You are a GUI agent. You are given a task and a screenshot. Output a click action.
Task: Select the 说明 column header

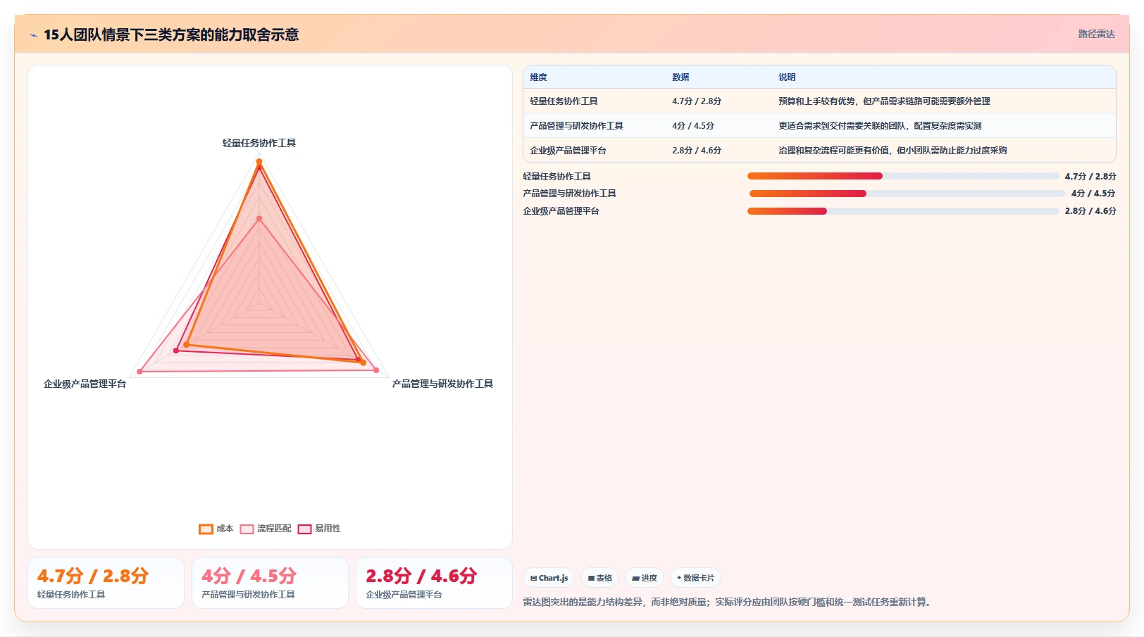pyautogui.click(x=787, y=77)
